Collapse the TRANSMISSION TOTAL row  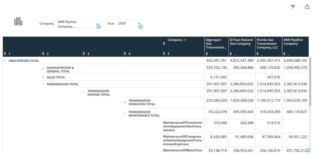[43, 84]
